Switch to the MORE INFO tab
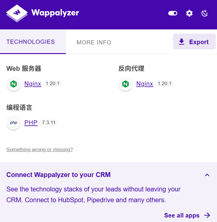This screenshot has height=222, width=217. pyautogui.click(x=94, y=42)
